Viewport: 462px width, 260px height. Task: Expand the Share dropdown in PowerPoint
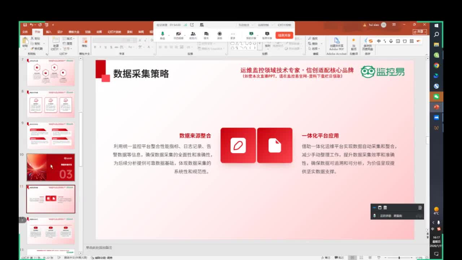(x=420, y=32)
